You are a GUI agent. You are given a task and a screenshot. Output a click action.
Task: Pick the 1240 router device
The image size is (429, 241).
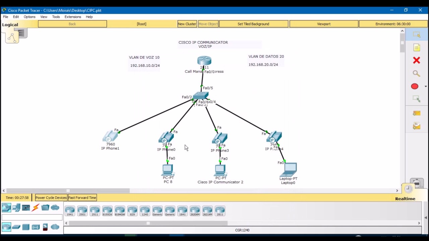click(145, 211)
